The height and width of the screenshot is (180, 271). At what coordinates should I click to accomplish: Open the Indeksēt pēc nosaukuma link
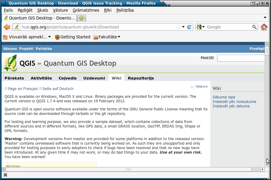coord(234,102)
